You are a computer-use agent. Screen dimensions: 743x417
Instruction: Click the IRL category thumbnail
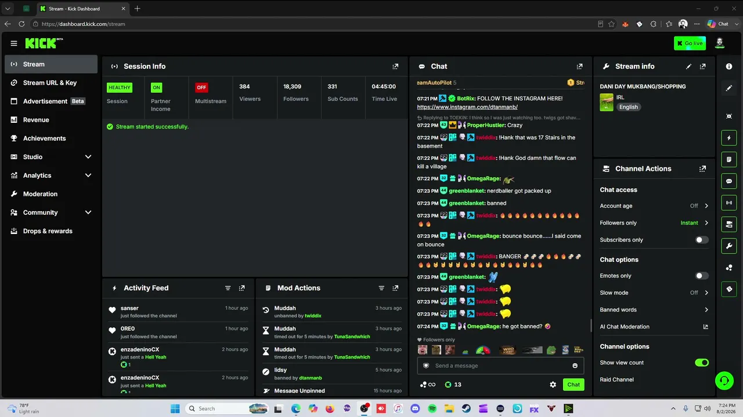pos(607,103)
